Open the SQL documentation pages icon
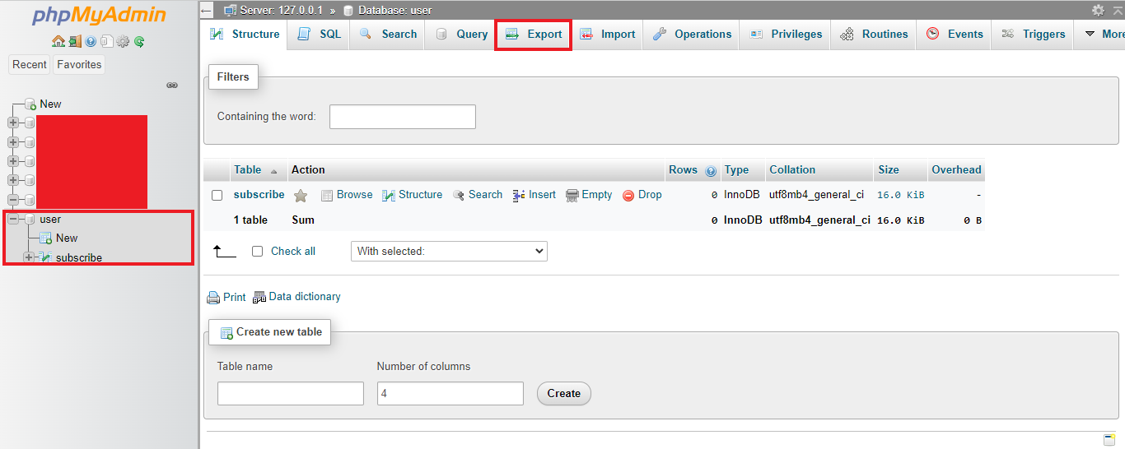 pyautogui.click(x=106, y=41)
